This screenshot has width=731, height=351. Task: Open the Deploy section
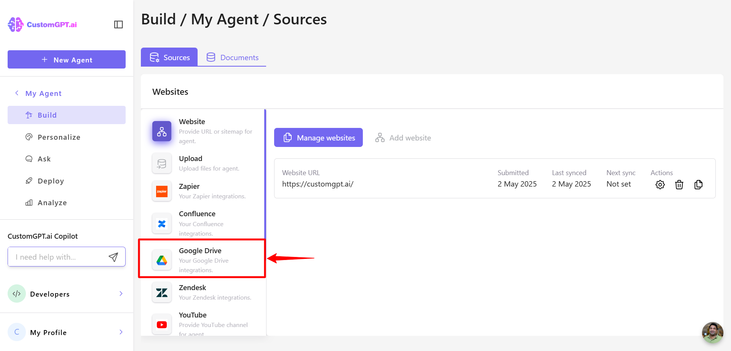(67, 181)
